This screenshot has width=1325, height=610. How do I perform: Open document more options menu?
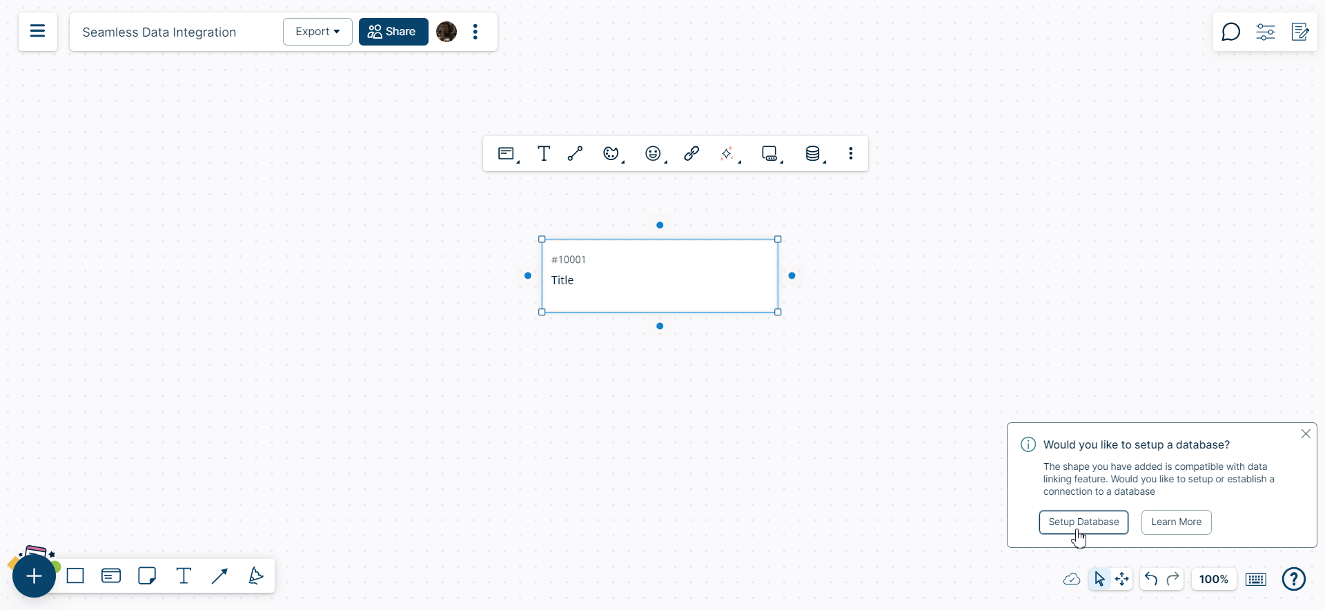pyautogui.click(x=475, y=32)
